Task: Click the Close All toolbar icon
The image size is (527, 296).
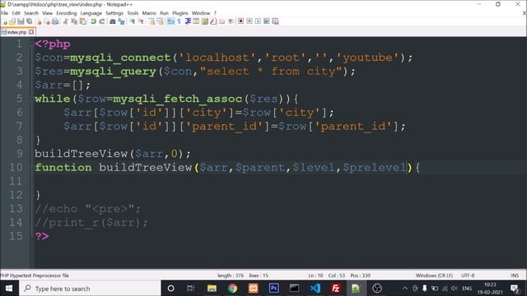Action: pos(47,21)
